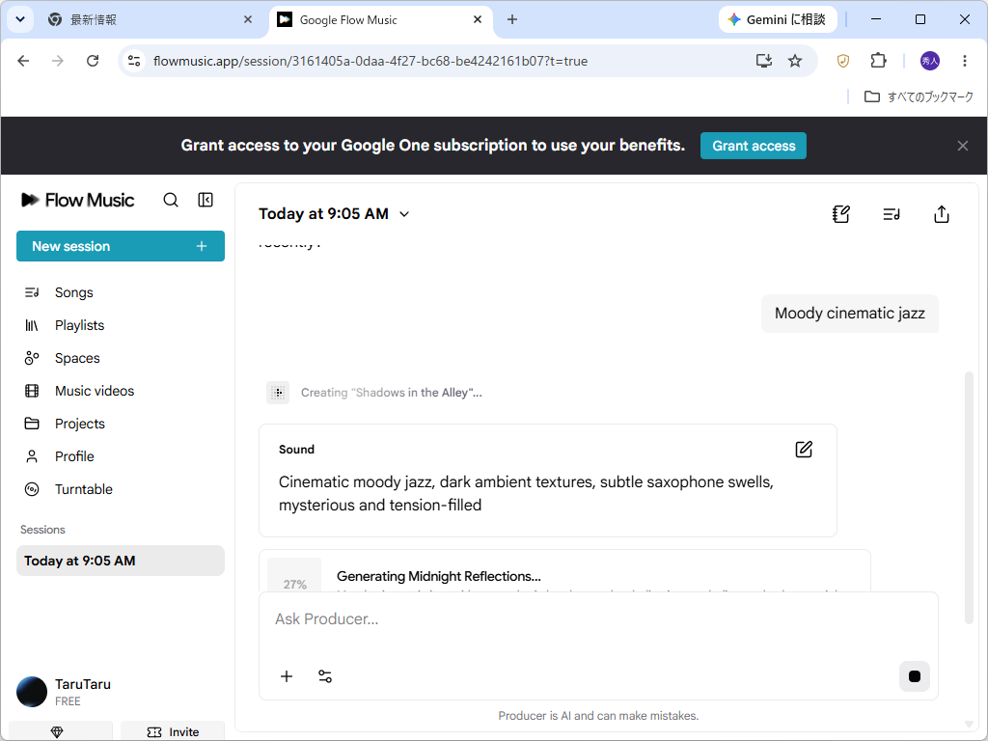Screen dimensions: 988x741
Task: Click the flowmusic.app URL address bar
Action: (x=370, y=61)
